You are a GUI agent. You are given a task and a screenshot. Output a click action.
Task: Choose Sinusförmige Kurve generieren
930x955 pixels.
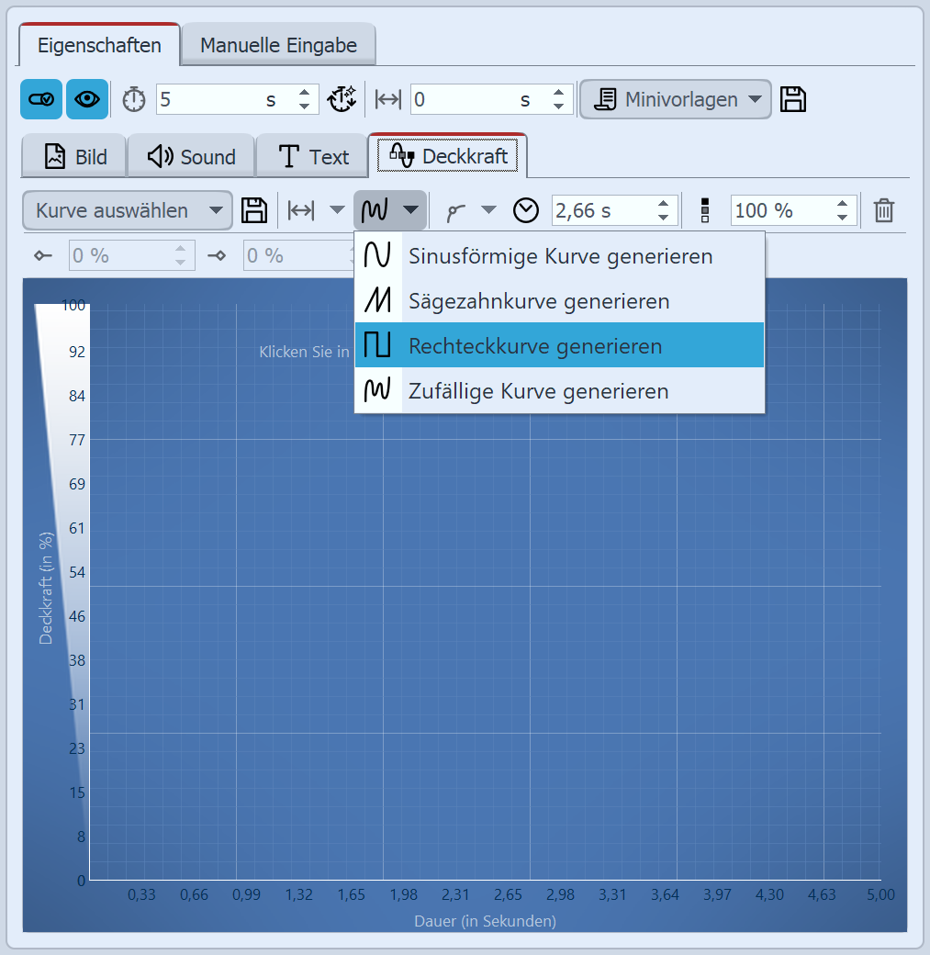559,255
